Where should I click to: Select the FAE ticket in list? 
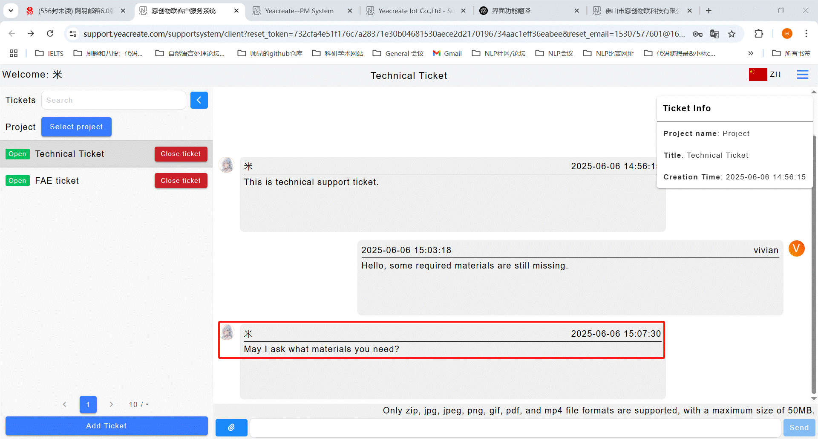(x=57, y=181)
